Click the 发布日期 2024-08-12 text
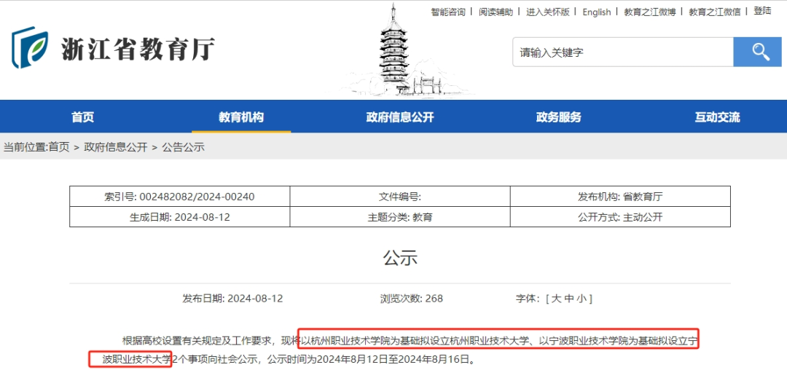The image size is (787, 370). point(232,299)
